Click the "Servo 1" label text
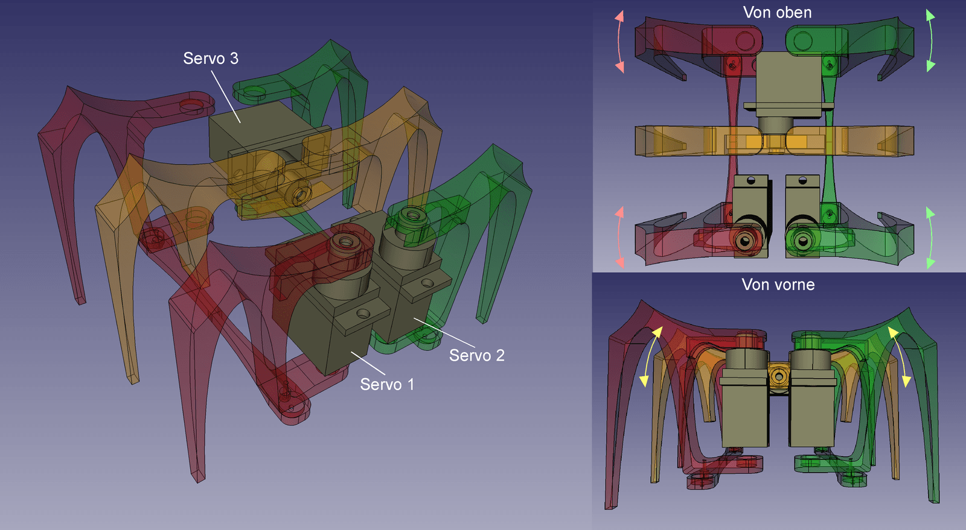This screenshot has width=966, height=530. [387, 385]
